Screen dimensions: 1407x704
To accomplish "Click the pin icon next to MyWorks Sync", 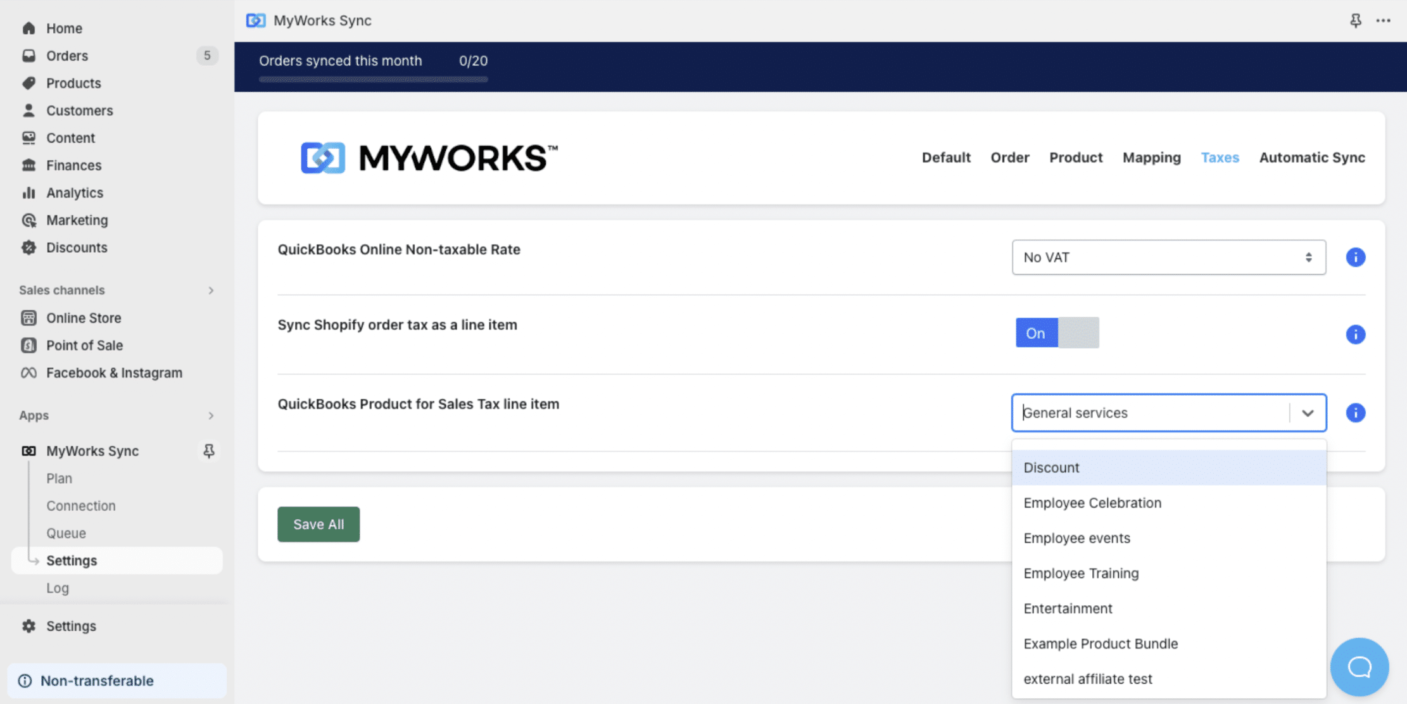I will 209,451.
